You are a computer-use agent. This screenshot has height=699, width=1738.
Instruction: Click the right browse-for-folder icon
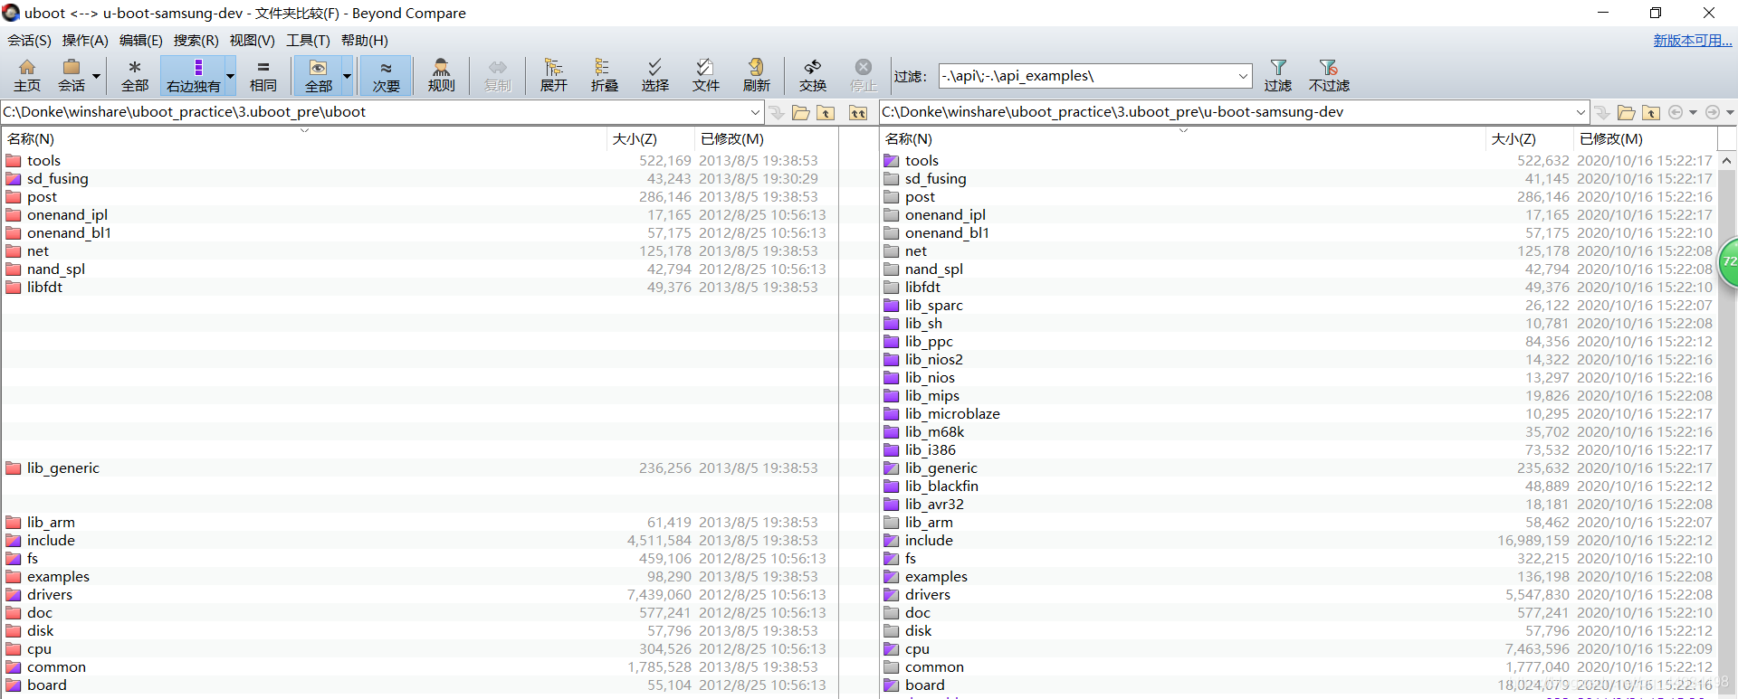[1627, 112]
